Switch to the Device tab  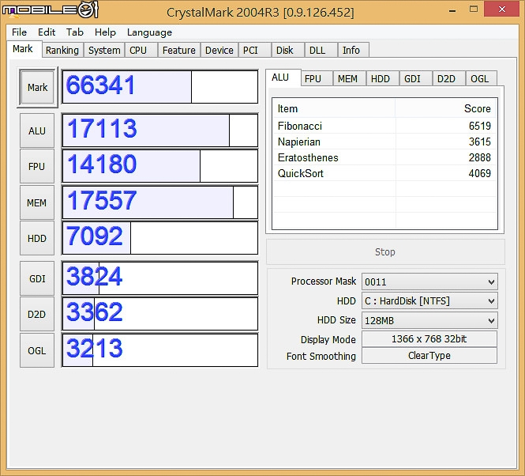click(x=219, y=50)
